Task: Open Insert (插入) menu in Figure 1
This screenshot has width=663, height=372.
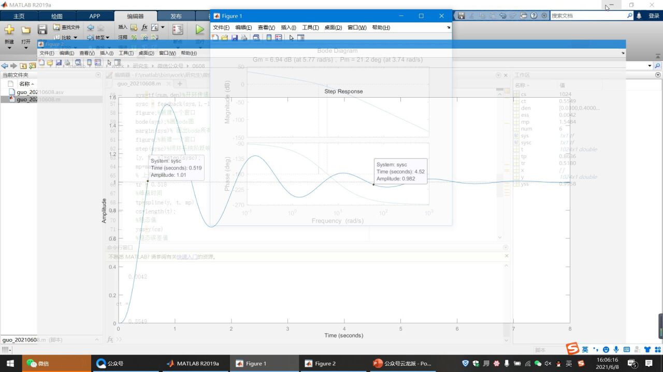Action: coord(289,27)
